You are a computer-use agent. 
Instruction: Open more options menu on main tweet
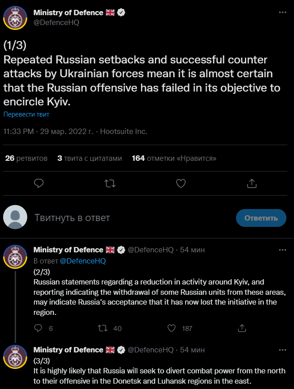click(282, 13)
